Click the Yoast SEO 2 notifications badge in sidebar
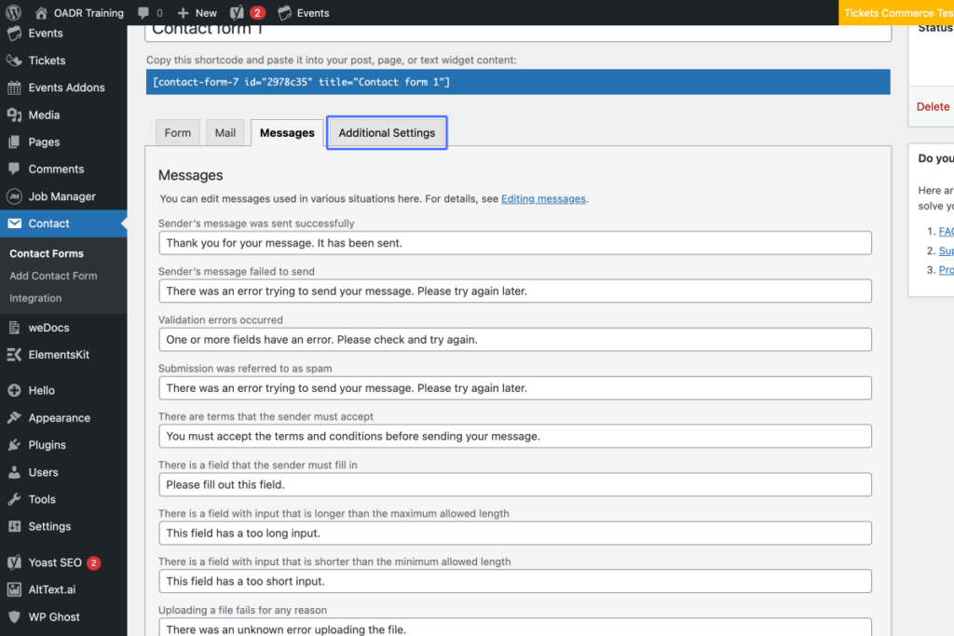Viewport: 954px width, 636px height. 93,563
